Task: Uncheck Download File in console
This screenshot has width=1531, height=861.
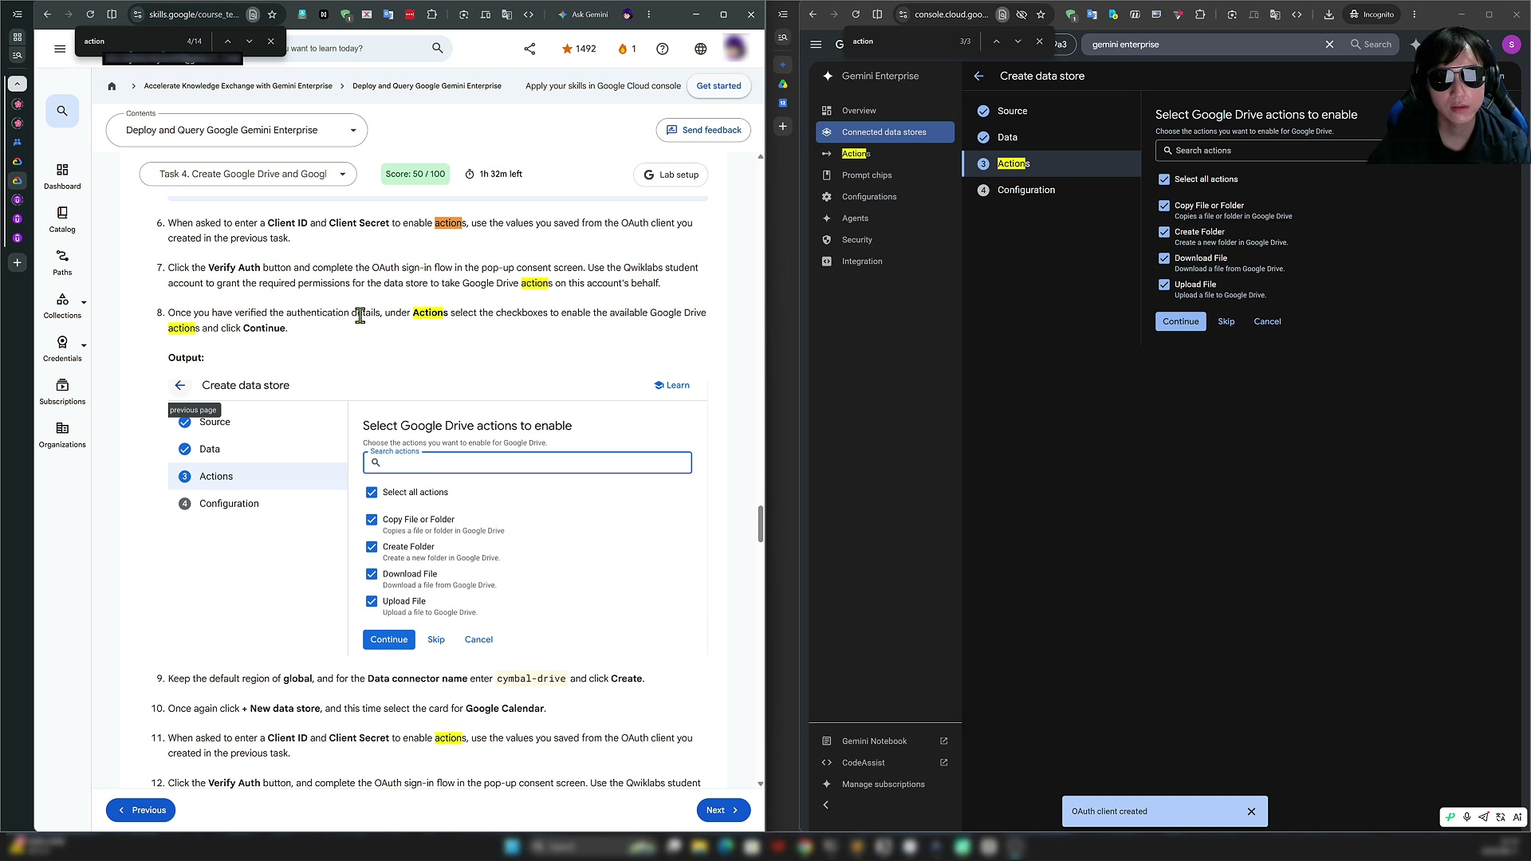Action: [1164, 258]
